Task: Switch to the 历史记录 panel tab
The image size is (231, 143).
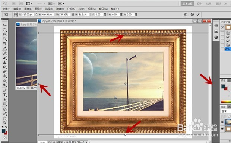Action: pyautogui.click(x=225, y=22)
